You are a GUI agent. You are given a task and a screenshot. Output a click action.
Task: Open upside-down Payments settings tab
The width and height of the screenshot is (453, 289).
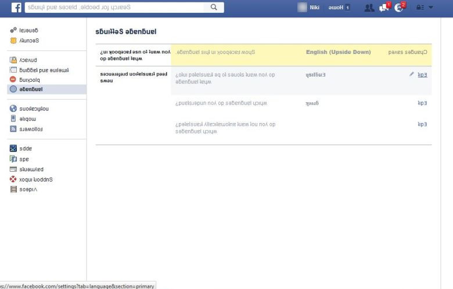(31, 169)
